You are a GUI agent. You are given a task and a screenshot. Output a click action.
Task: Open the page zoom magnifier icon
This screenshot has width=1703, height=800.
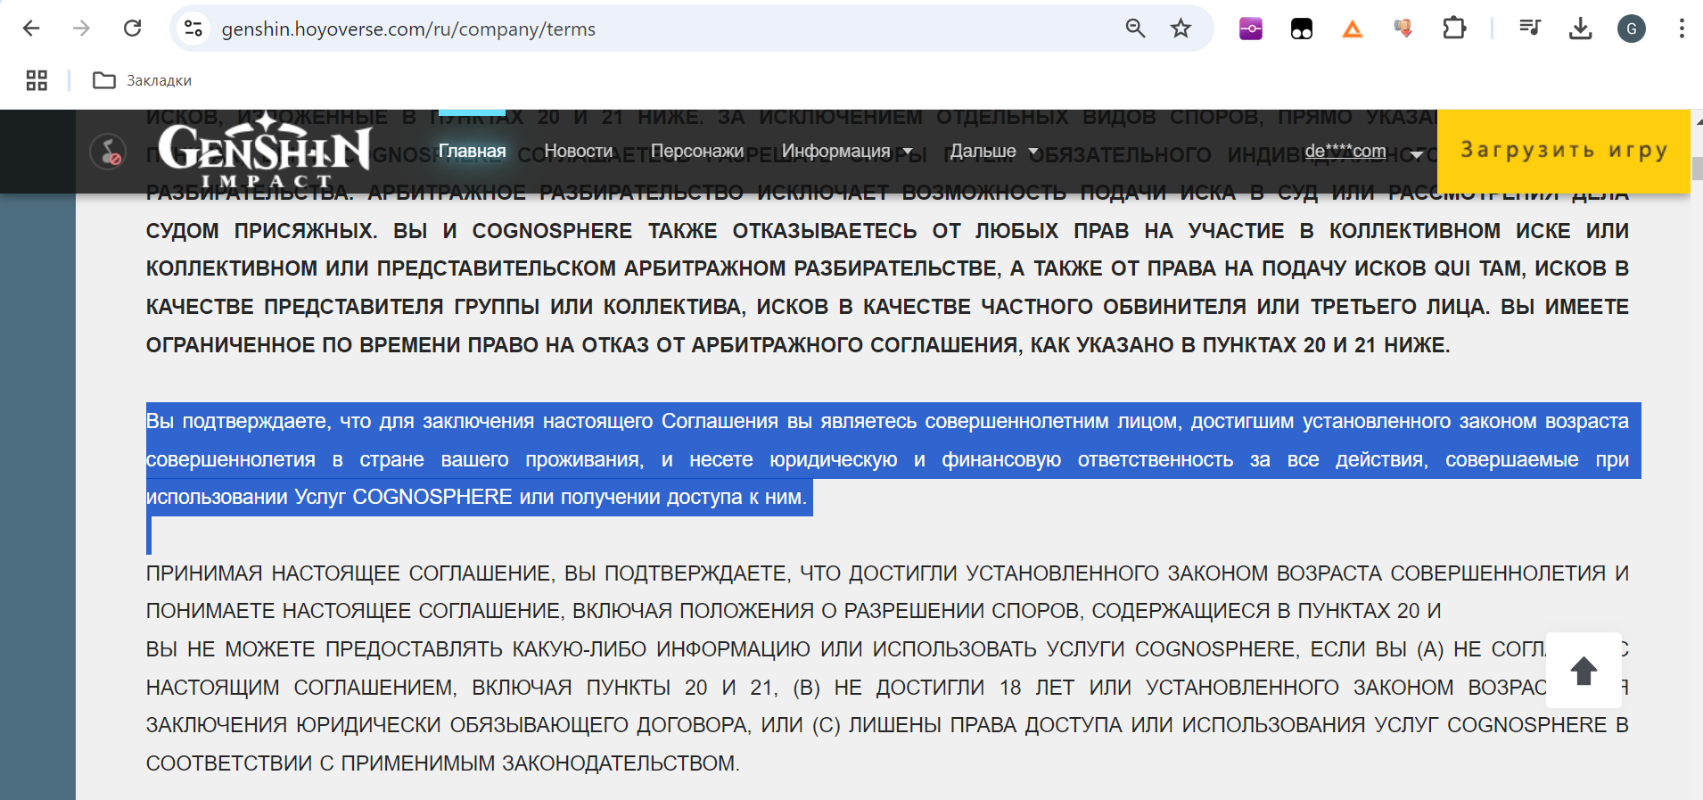[1135, 29]
